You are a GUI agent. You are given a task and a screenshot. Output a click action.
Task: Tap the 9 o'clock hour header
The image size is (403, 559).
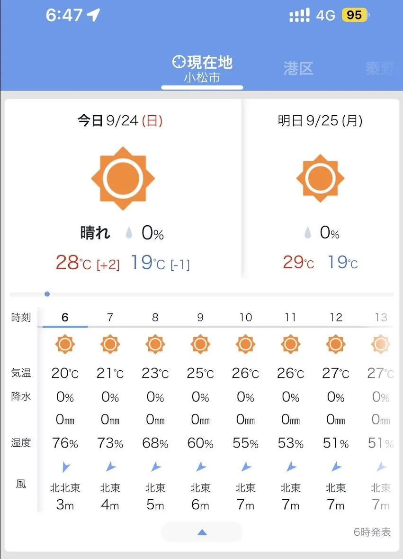200,317
